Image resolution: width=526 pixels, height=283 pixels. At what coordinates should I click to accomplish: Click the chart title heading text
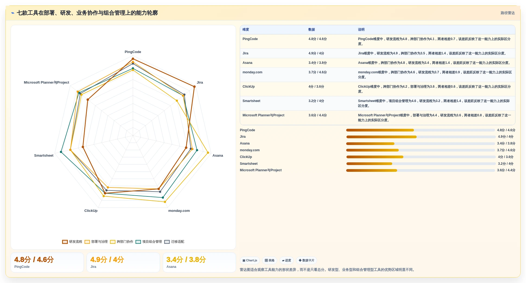coord(87,13)
